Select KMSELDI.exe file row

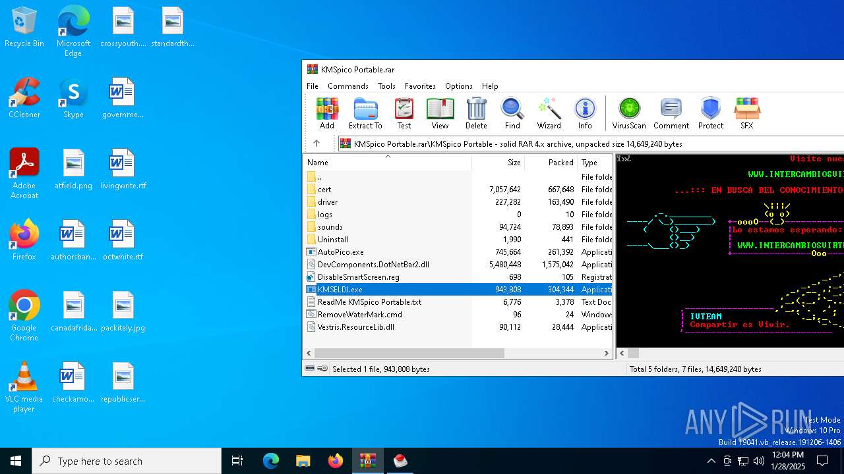458,290
